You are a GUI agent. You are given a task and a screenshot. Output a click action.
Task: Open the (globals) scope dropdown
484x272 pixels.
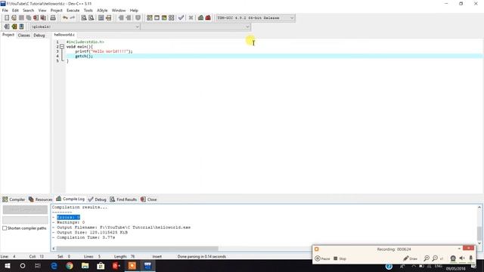pos(85,27)
